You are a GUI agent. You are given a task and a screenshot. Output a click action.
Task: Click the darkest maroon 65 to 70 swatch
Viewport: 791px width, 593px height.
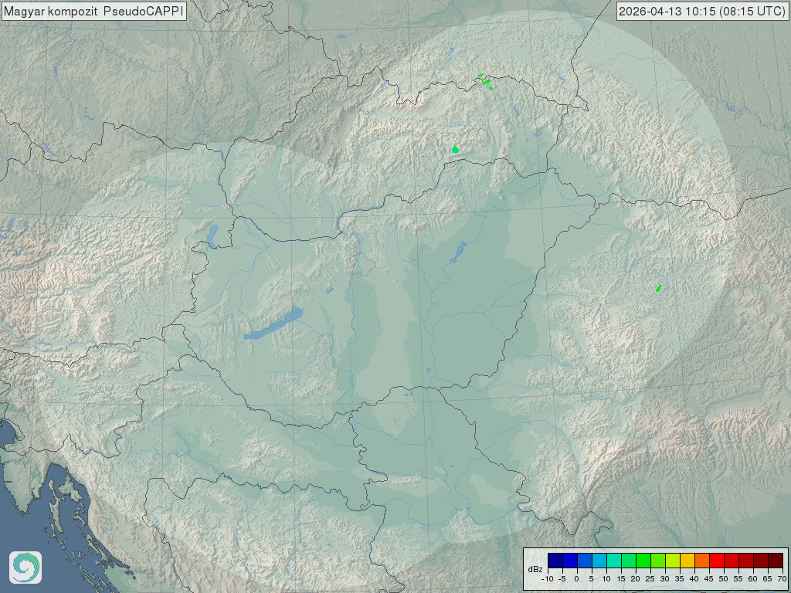click(x=775, y=561)
